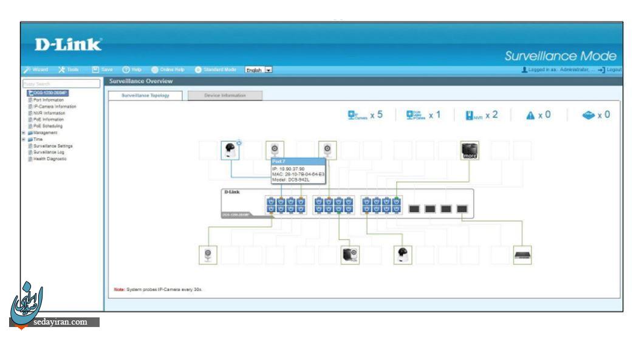Select the dome camera in the top row

tap(230, 150)
